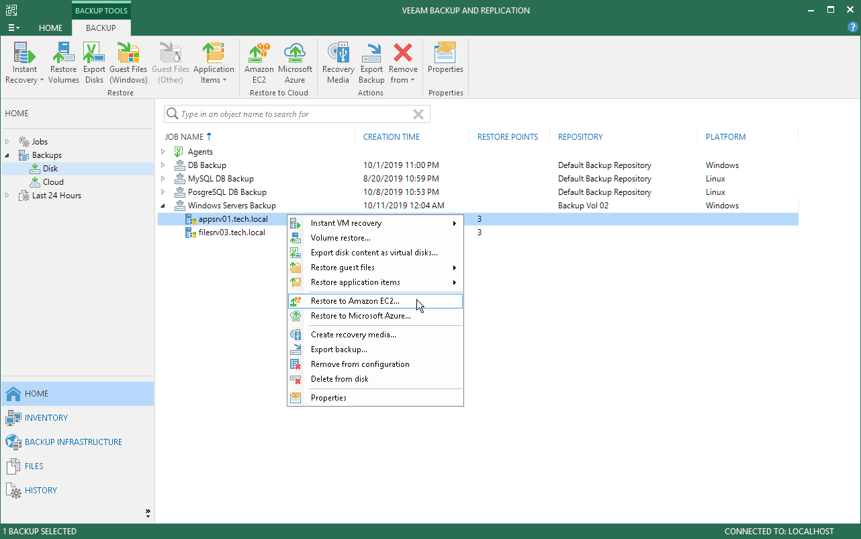The width and height of the screenshot is (861, 539).
Task: Open the Files view icon
Action: coord(13,466)
